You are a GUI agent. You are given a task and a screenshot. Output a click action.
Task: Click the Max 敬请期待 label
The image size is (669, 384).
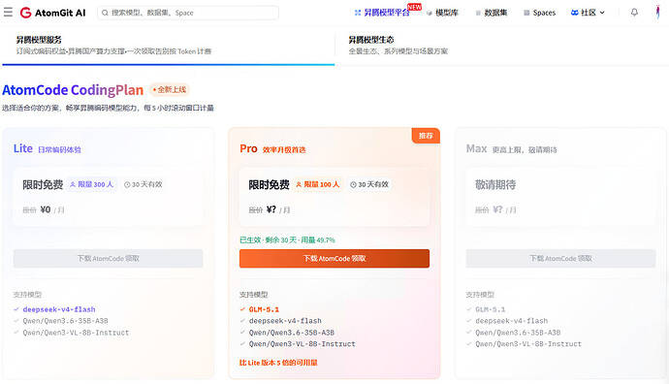495,185
